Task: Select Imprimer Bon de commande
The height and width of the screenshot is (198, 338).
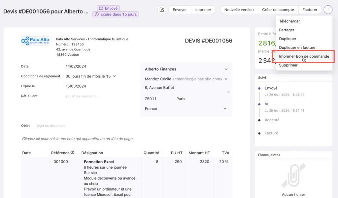Action: click(x=304, y=56)
